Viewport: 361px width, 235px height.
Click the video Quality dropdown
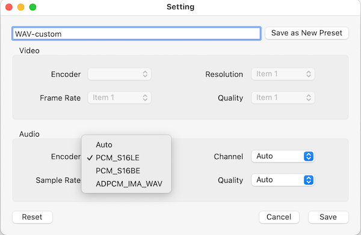pyautogui.click(x=283, y=98)
